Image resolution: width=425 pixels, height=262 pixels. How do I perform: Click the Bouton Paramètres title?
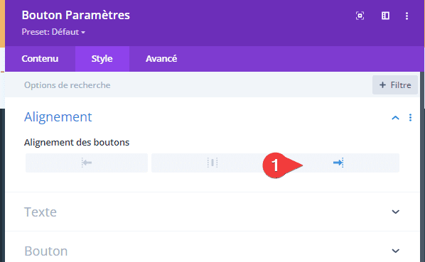[75, 15]
